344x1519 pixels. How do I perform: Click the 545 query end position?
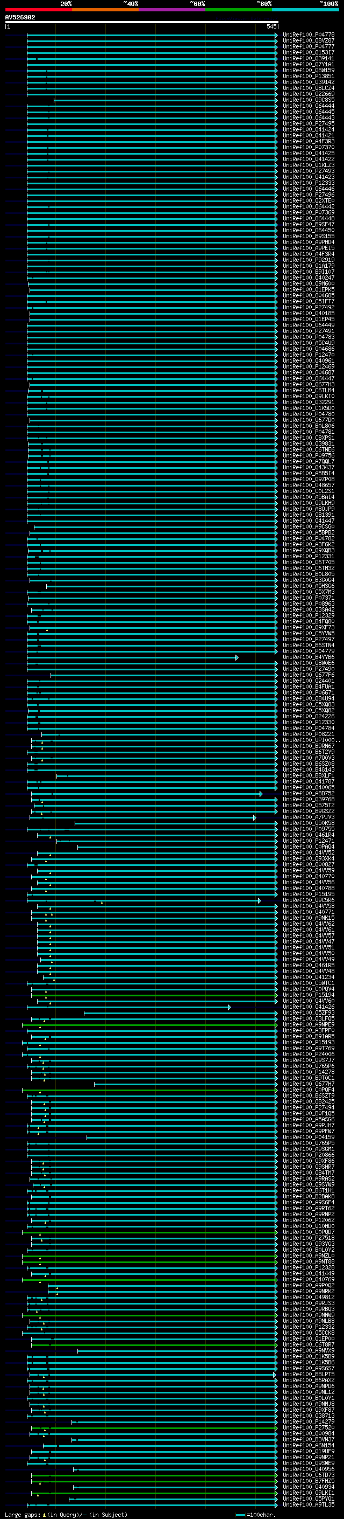click(x=271, y=26)
